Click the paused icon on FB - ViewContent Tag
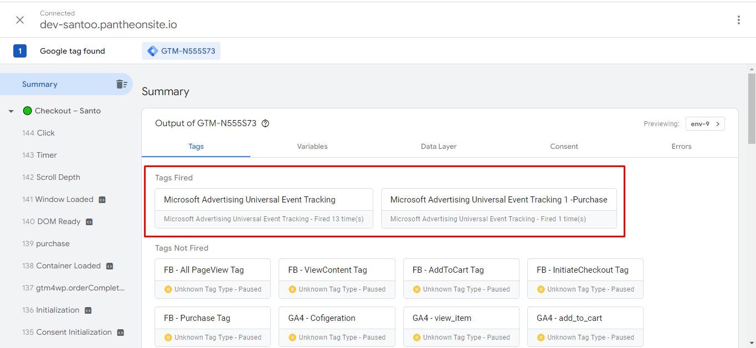The height and width of the screenshot is (348, 756). 292,289
